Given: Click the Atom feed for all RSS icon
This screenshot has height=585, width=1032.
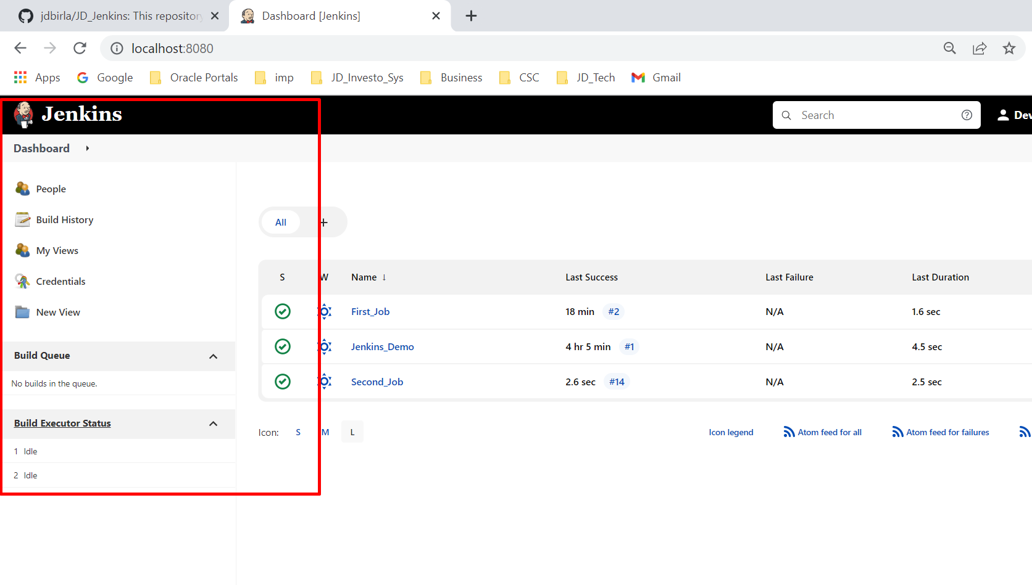Looking at the screenshot, I should click(x=789, y=432).
